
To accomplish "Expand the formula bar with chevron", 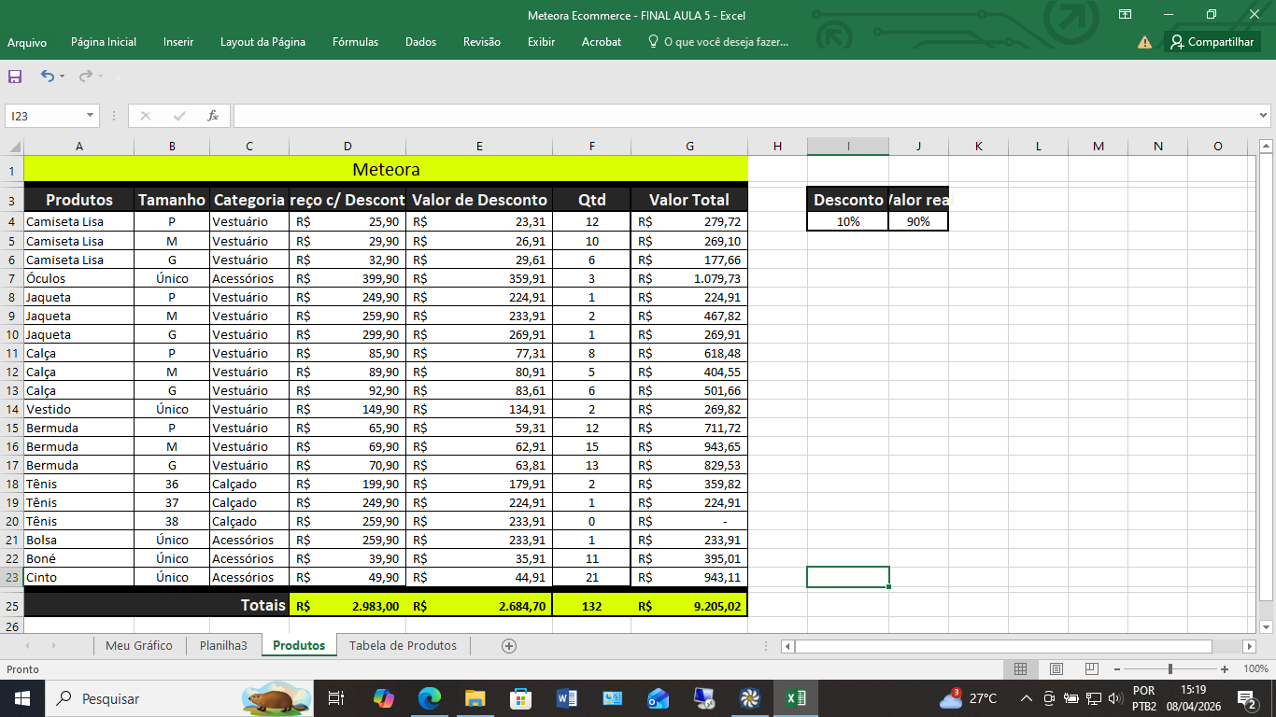I will pyautogui.click(x=1264, y=116).
